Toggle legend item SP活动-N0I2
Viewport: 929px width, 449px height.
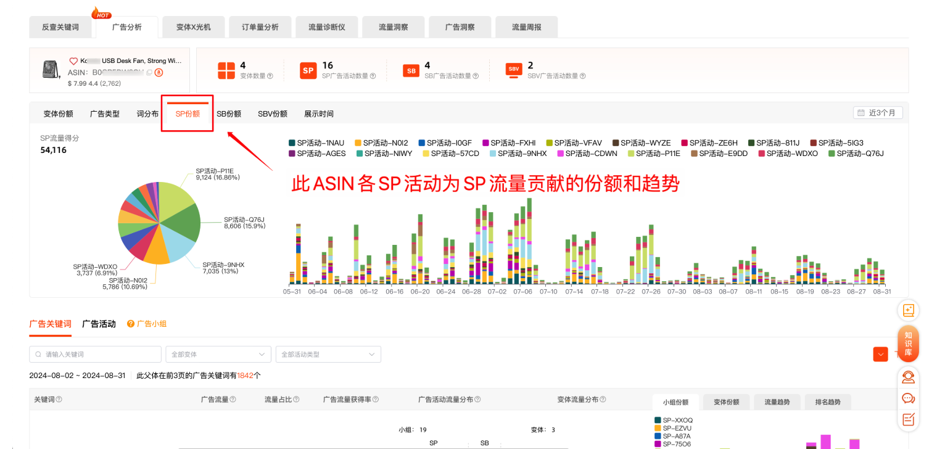tap(381, 142)
